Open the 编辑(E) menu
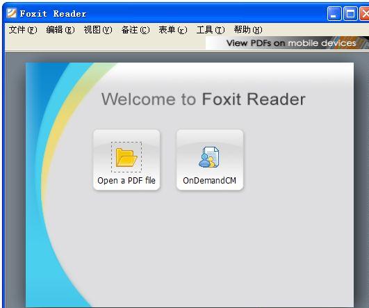 pyautogui.click(x=60, y=30)
